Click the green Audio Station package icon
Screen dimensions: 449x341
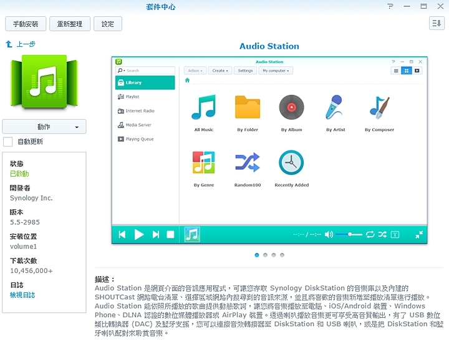44,82
